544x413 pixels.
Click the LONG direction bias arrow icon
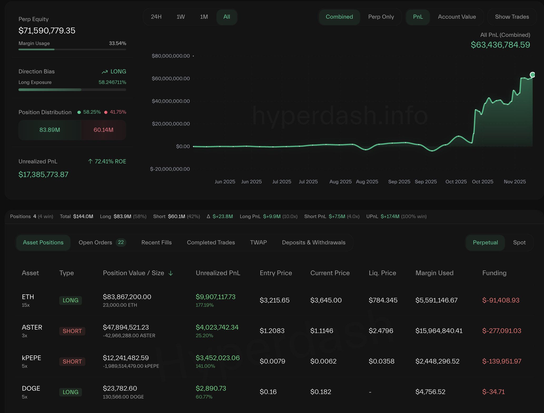click(104, 71)
